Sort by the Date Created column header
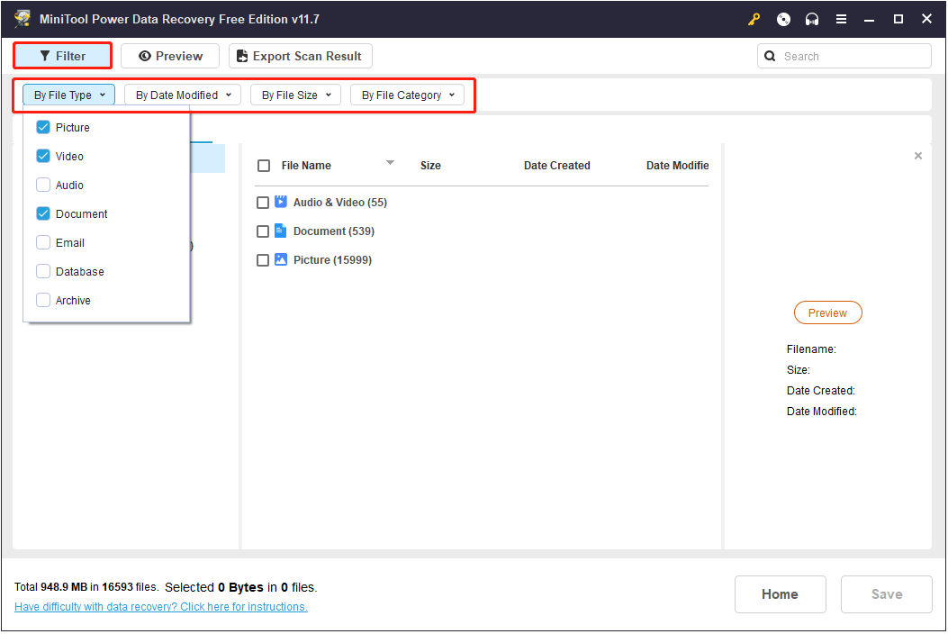Viewport: 948px width, 634px height. coord(557,166)
